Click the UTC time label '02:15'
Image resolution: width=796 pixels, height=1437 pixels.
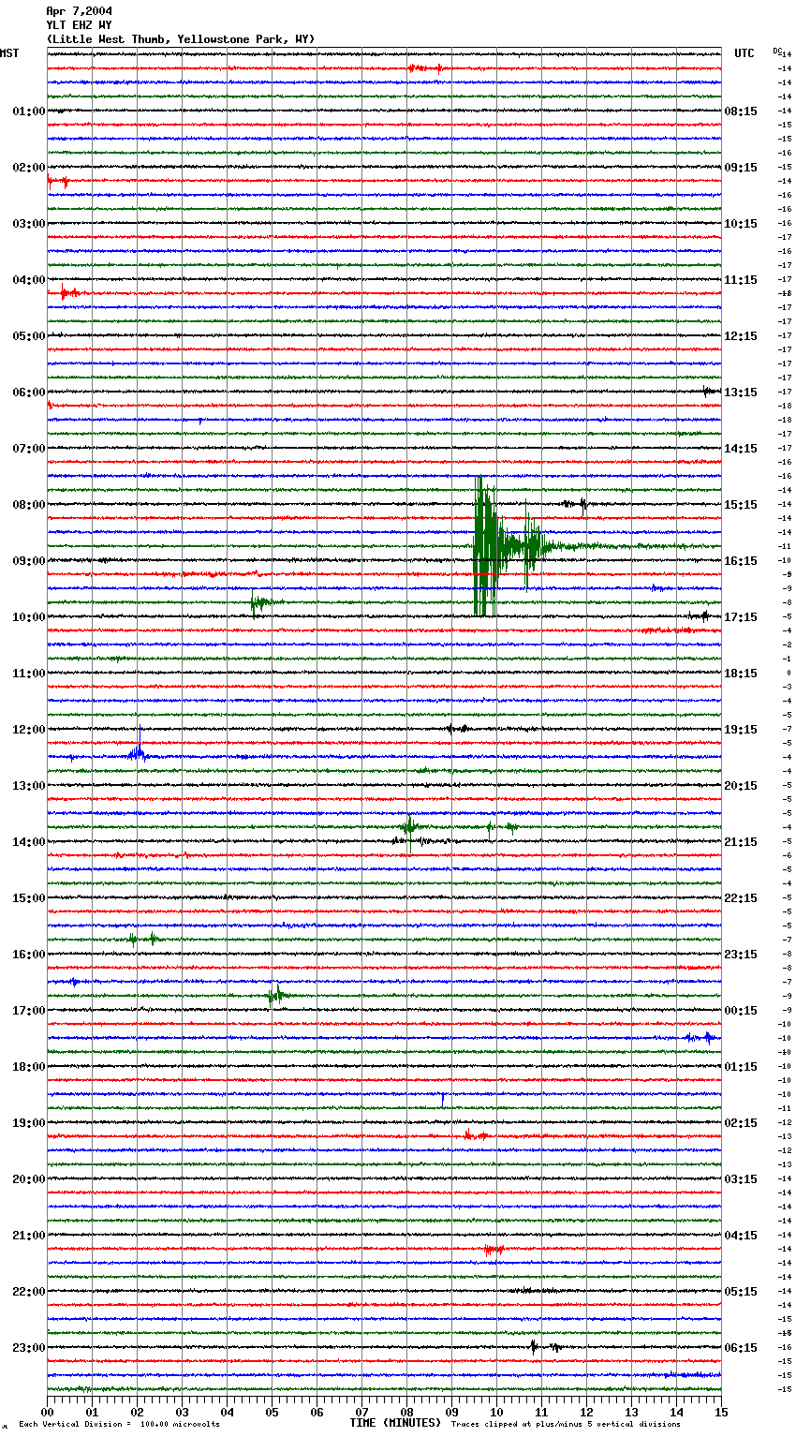coord(741,1123)
